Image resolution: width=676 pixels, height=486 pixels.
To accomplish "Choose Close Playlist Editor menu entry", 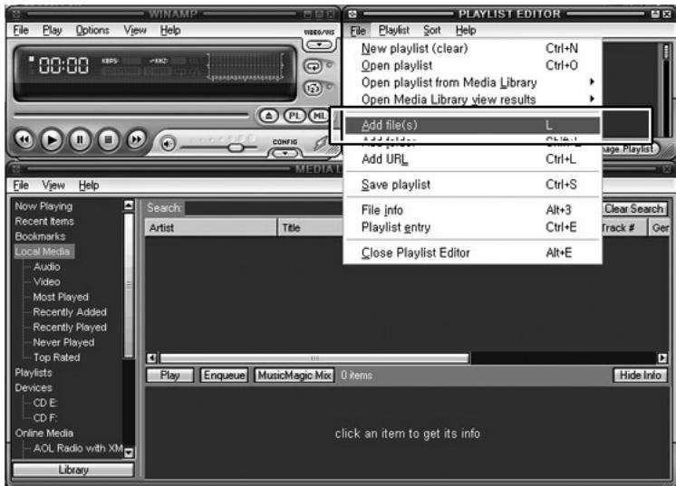I will click(x=472, y=253).
